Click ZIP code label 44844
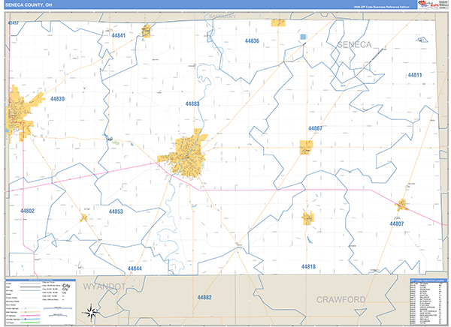451x327 pixels. (x=135, y=268)
